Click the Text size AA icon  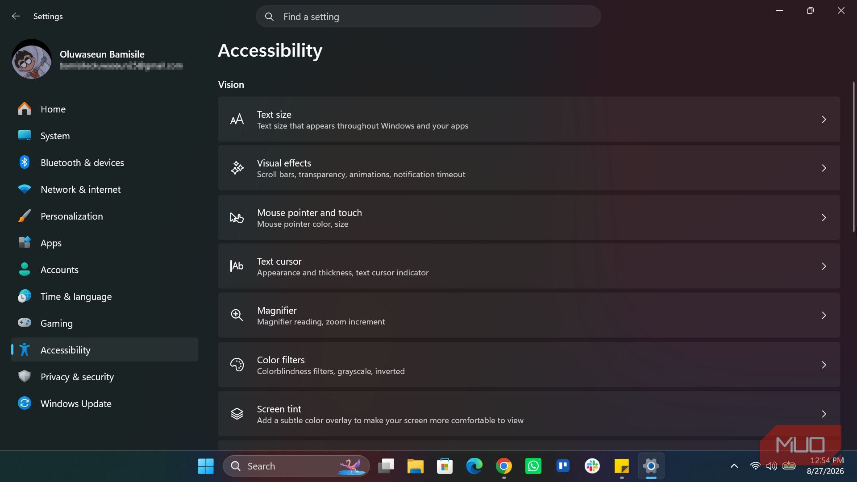tap(237, 119)
